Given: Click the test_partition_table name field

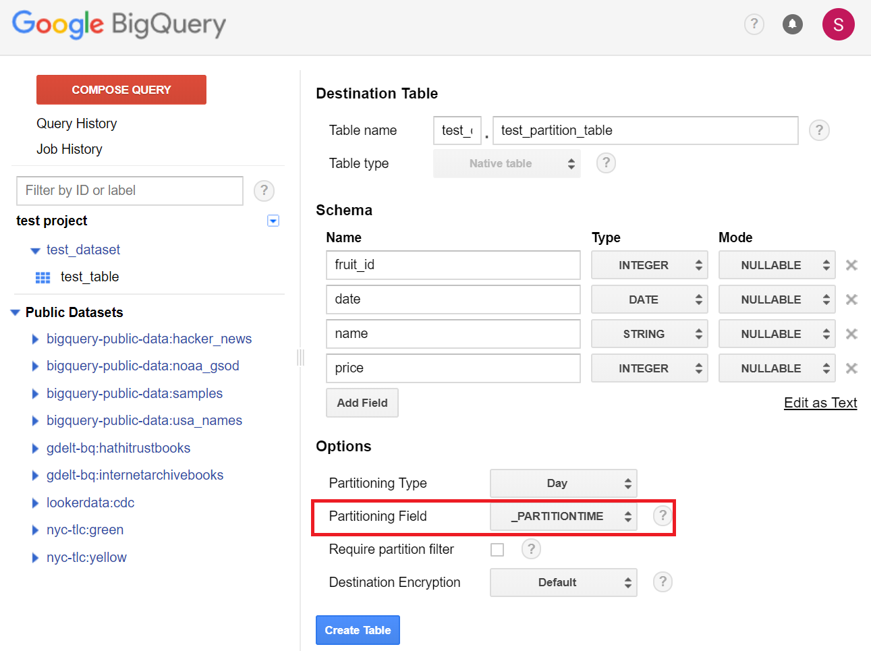Looking at the screenshot, I should pyautogui.click(x=646, y=130).
